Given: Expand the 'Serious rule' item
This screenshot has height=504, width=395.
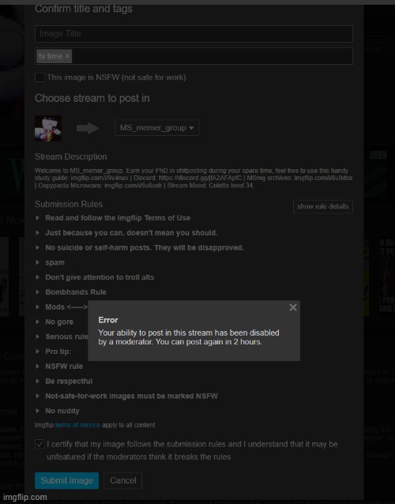Looking at the screenshot, I should point(61,337).
